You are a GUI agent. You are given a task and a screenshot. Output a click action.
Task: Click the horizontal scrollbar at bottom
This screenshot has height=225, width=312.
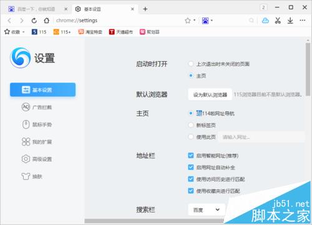coord(154,221)
